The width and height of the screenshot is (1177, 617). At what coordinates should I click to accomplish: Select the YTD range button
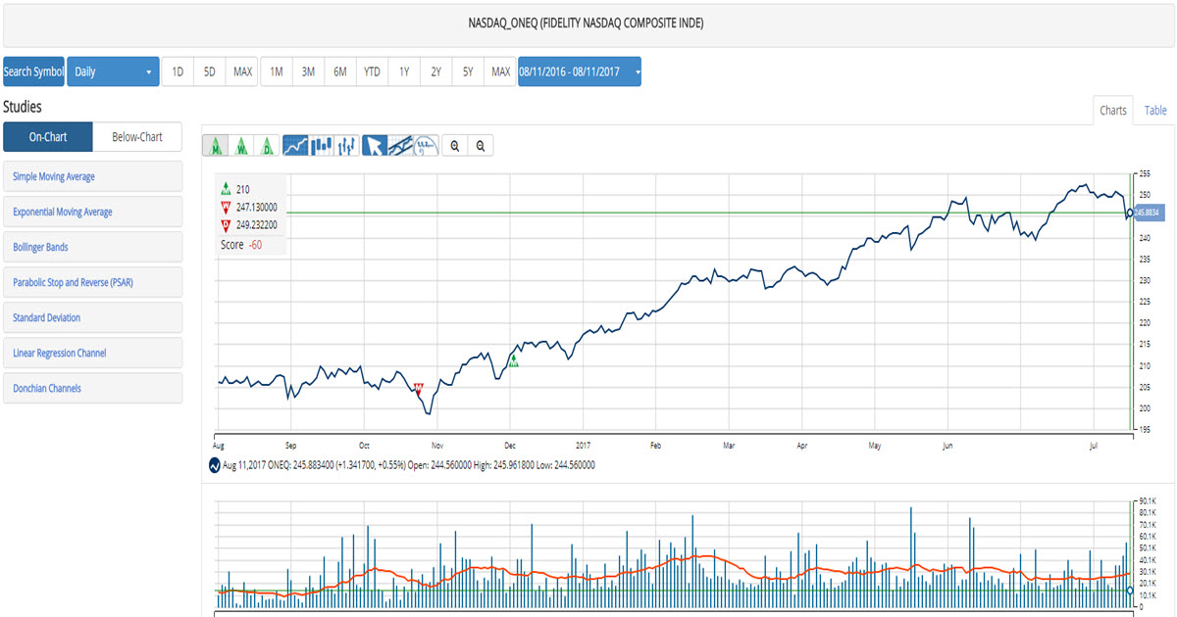pyautogui.click(x=372, y=71)
